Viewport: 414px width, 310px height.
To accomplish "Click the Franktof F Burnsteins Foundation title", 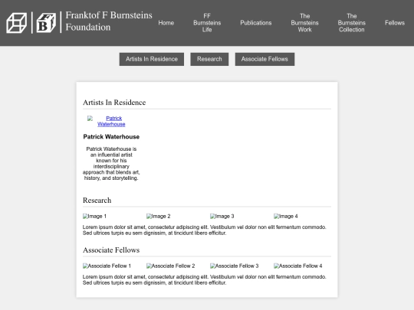I will 109,21.
